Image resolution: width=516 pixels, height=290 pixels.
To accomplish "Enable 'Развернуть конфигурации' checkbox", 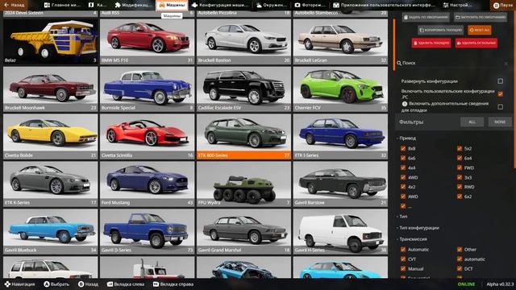I will pos(500,81).
